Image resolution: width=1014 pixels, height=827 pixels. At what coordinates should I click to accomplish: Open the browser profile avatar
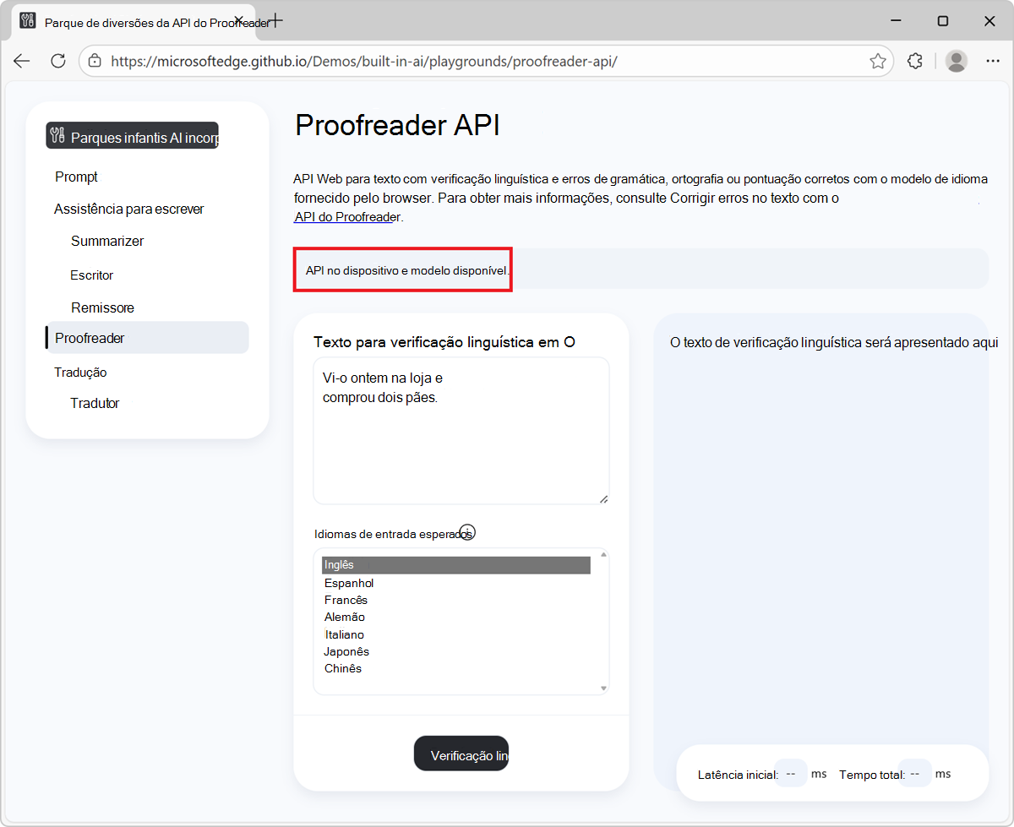point(957,61)
